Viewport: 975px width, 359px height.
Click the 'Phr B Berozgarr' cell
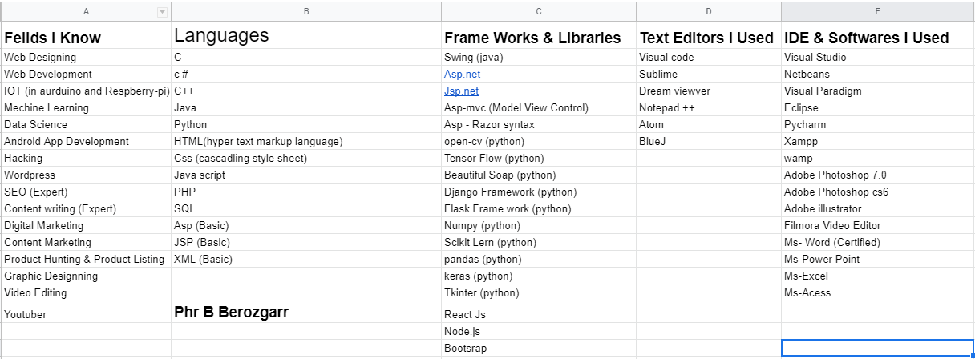point(306,312)
